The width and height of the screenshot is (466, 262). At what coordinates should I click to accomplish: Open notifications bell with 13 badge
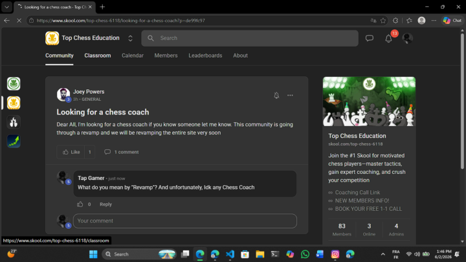388,38
